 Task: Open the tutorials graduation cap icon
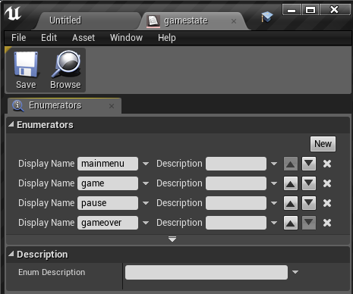pyautogui.click(x=267, y=17)
